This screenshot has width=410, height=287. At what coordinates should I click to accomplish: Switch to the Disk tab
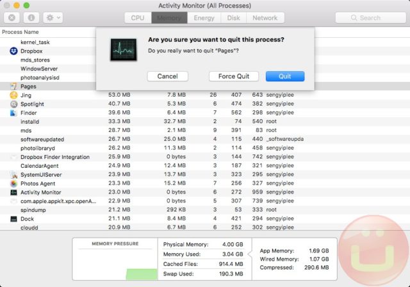click(233, 18)
